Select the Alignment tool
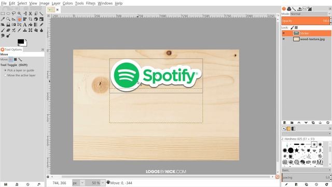 [x=25, y=19]
